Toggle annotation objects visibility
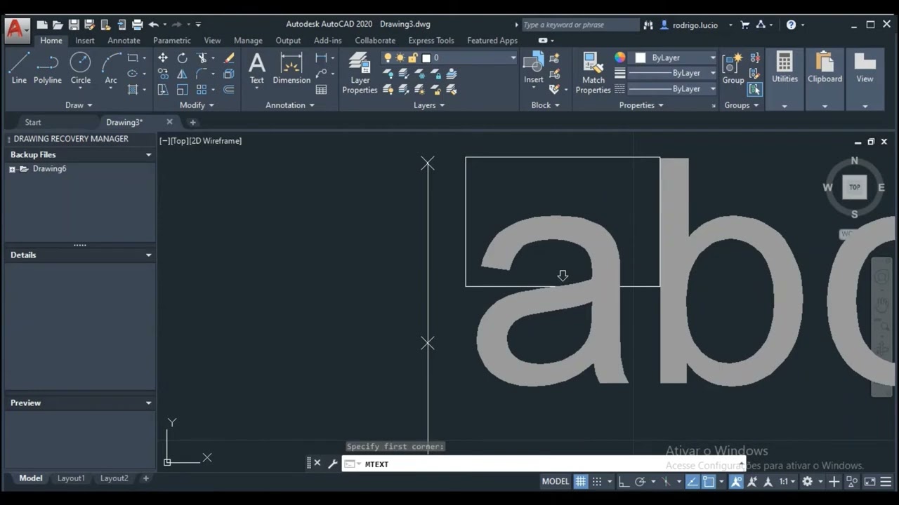The height and width of the screenshot is (505, 899). 736,482
